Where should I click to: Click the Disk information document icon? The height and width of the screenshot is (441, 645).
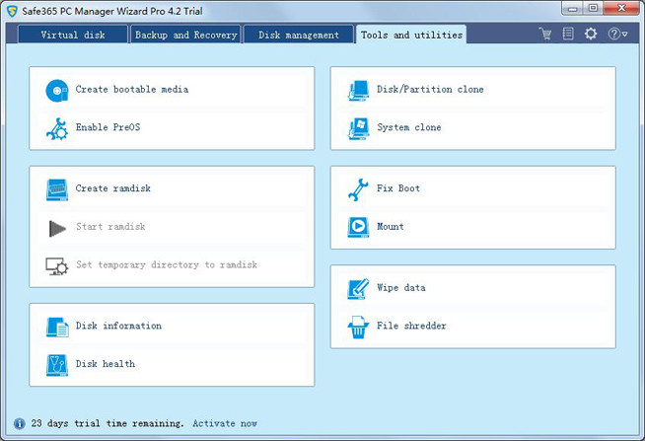click(57, 327)
